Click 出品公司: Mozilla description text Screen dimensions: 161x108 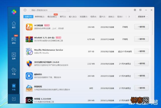coord(41,53)
